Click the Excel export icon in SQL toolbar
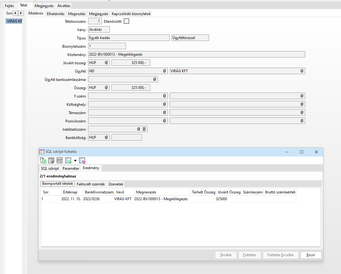The image size is (341, 274). 43,161
